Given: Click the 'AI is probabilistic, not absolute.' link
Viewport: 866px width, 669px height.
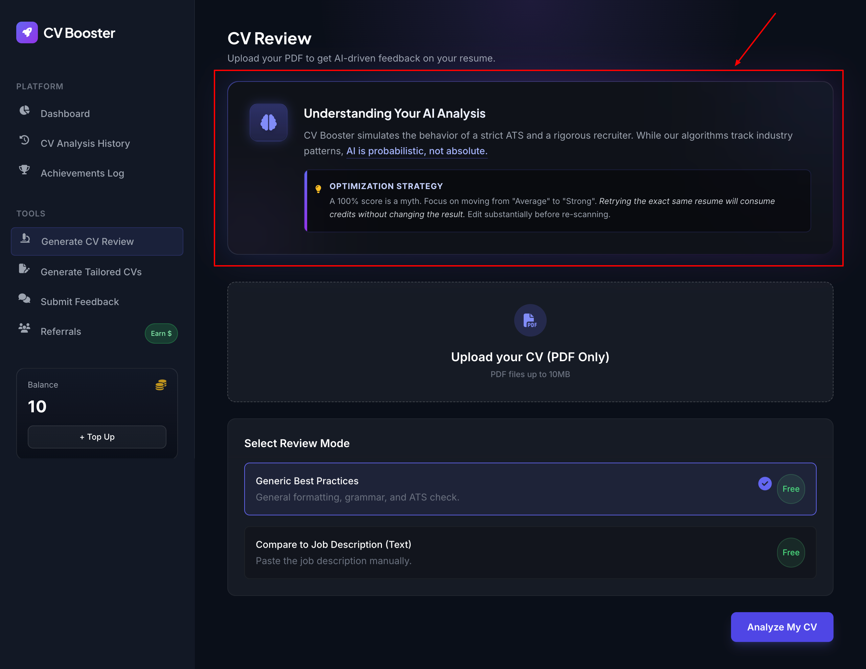Looking at the screenshot, I should 417,151.
